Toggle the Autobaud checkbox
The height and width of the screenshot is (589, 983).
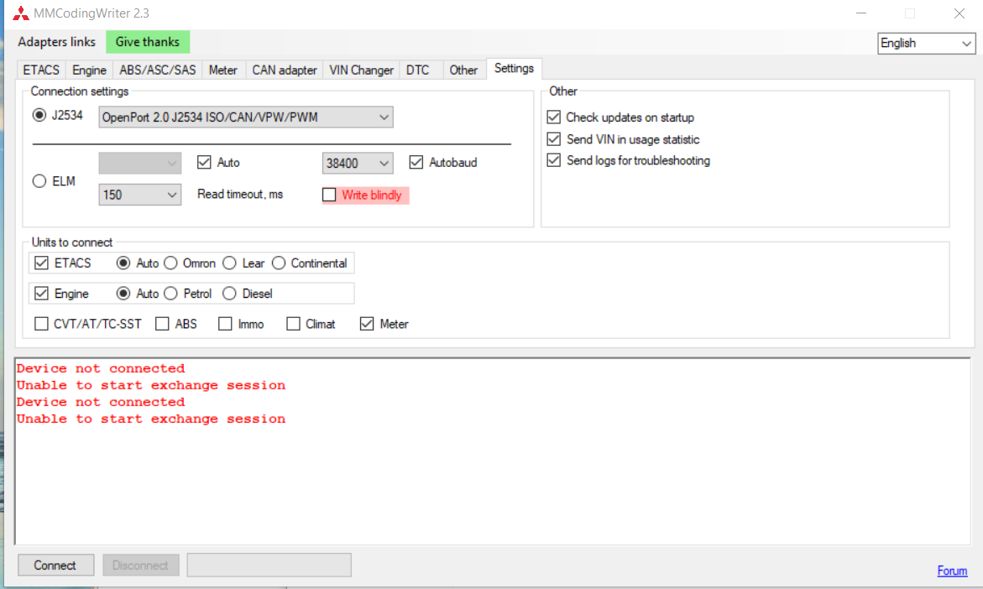[x=416, y=162]
